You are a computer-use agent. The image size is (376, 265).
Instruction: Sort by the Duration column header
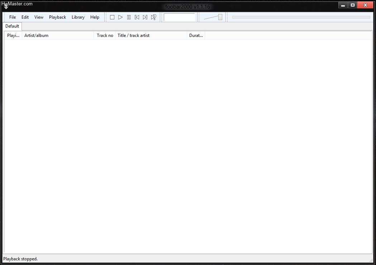point(196,36)
